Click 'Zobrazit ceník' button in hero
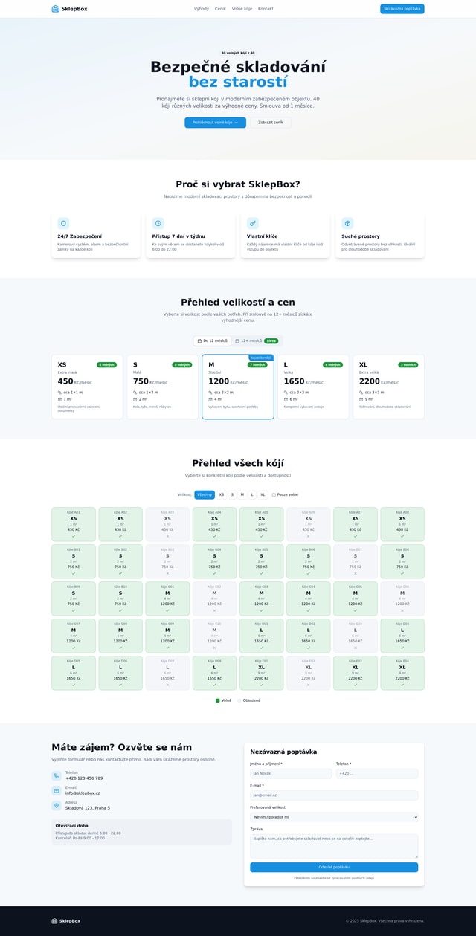This screenshot has width=476, height=936. (270, 123)
